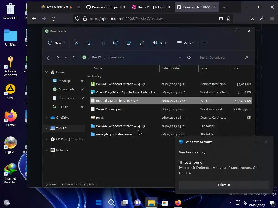Screen dimensions: 278x208
Task: Open the new tab plus button in Firefox
Action: point(225,7)
